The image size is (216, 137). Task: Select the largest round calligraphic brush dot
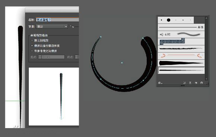pos(168,20)
